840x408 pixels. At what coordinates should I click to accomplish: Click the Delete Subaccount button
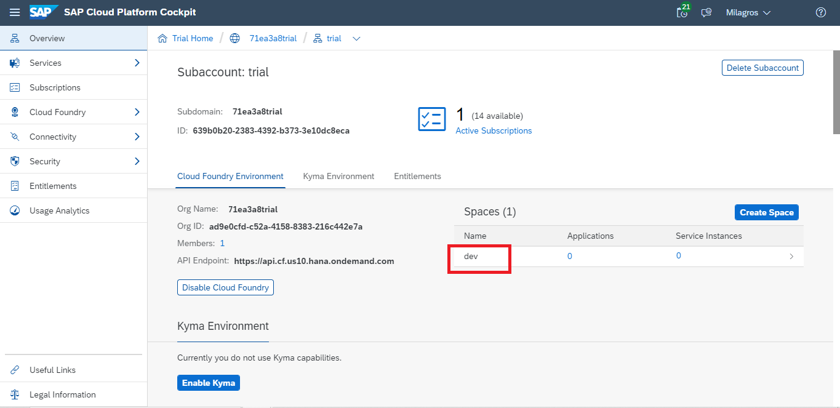[762, 68]
